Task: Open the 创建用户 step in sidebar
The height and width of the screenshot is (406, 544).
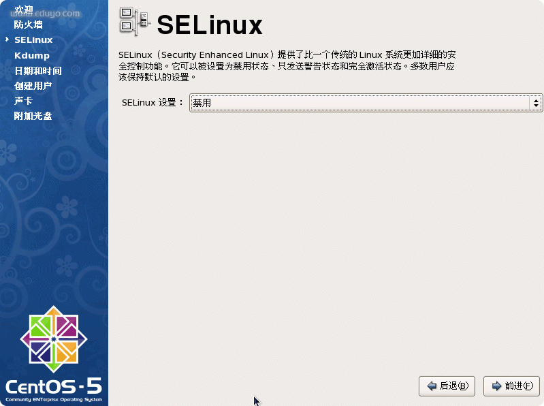Action: (33, 86)
